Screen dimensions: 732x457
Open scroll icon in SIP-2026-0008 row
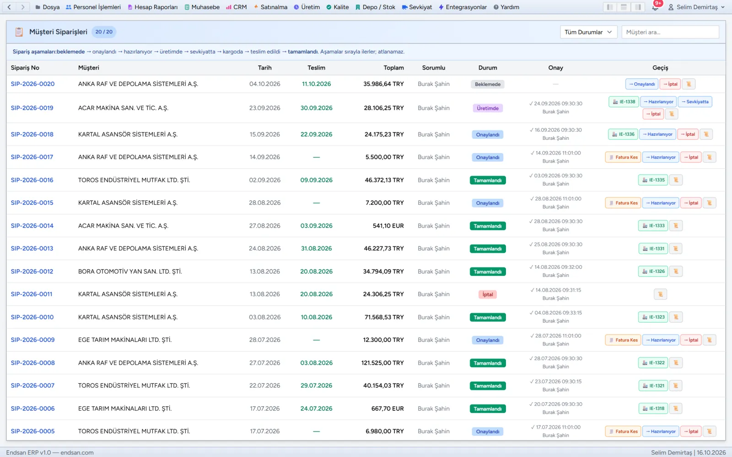click(x=676, y=363)
